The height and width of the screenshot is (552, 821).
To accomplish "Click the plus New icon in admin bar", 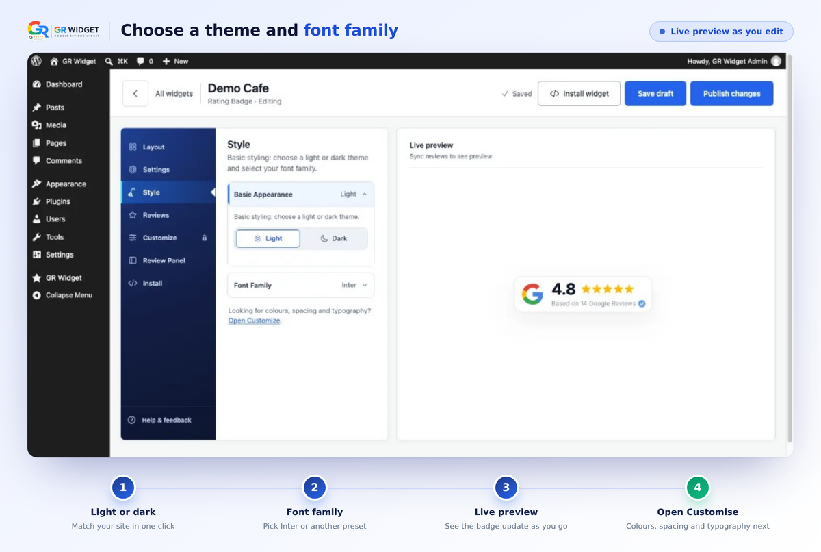I will (166, 61).
